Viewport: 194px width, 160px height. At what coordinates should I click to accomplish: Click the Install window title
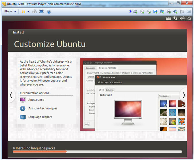click(18, 32)
